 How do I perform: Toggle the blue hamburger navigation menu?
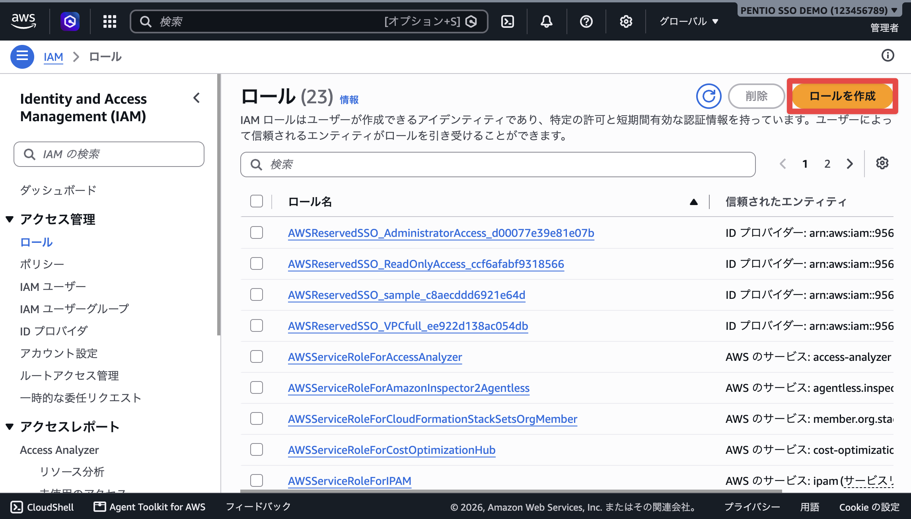22,57
